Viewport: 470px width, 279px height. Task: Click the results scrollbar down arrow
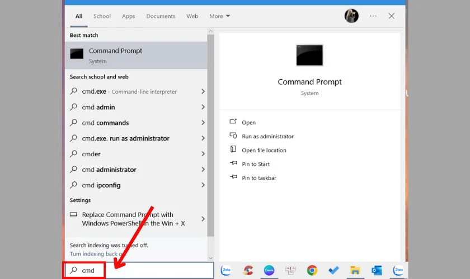pyautogui.click(x=210, y=258)
